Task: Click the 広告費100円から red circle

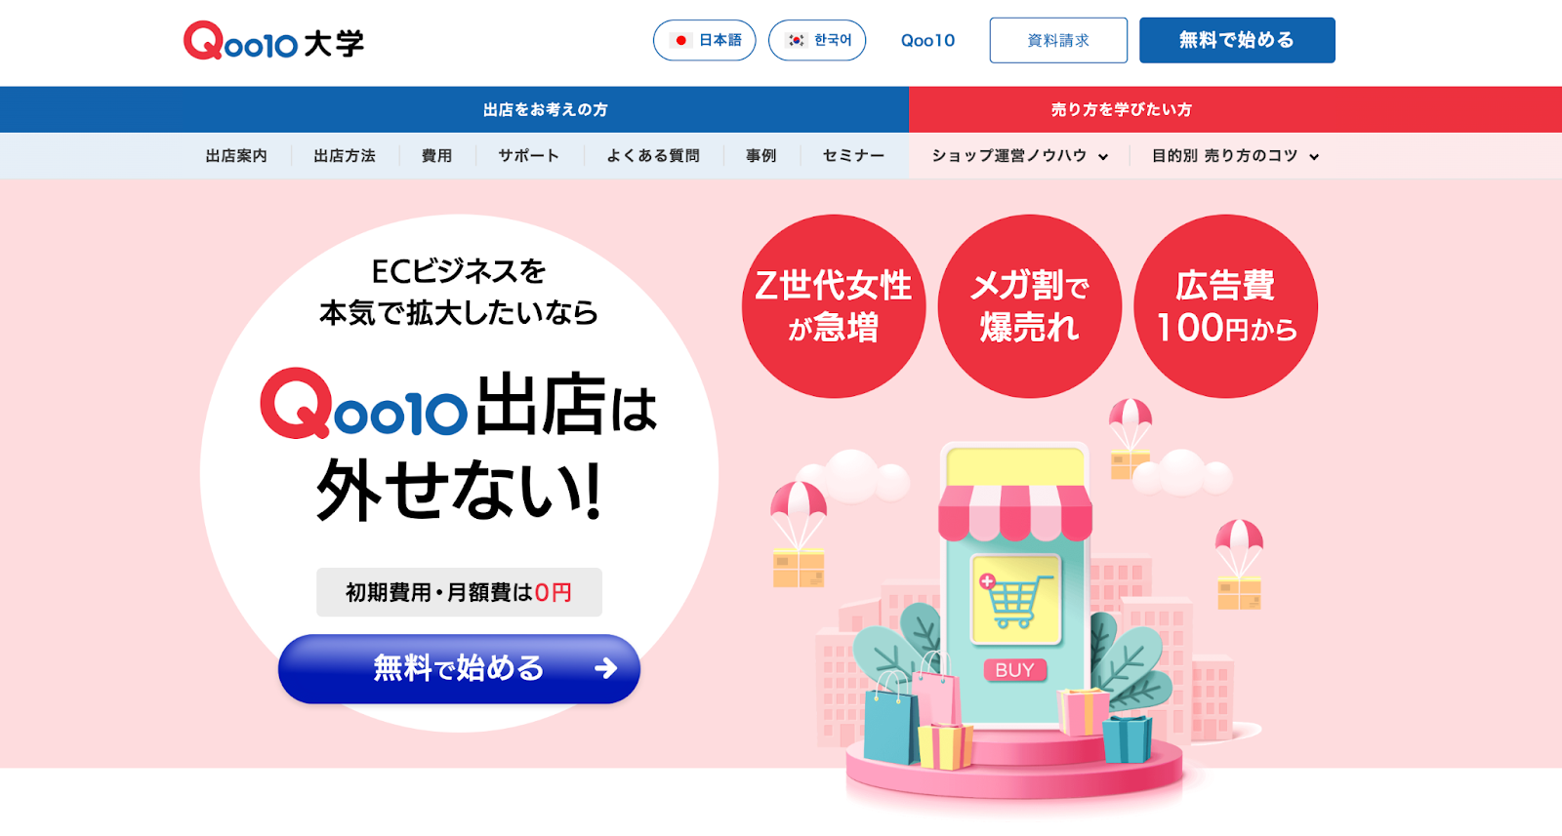Action: (x=1226, y=306)
